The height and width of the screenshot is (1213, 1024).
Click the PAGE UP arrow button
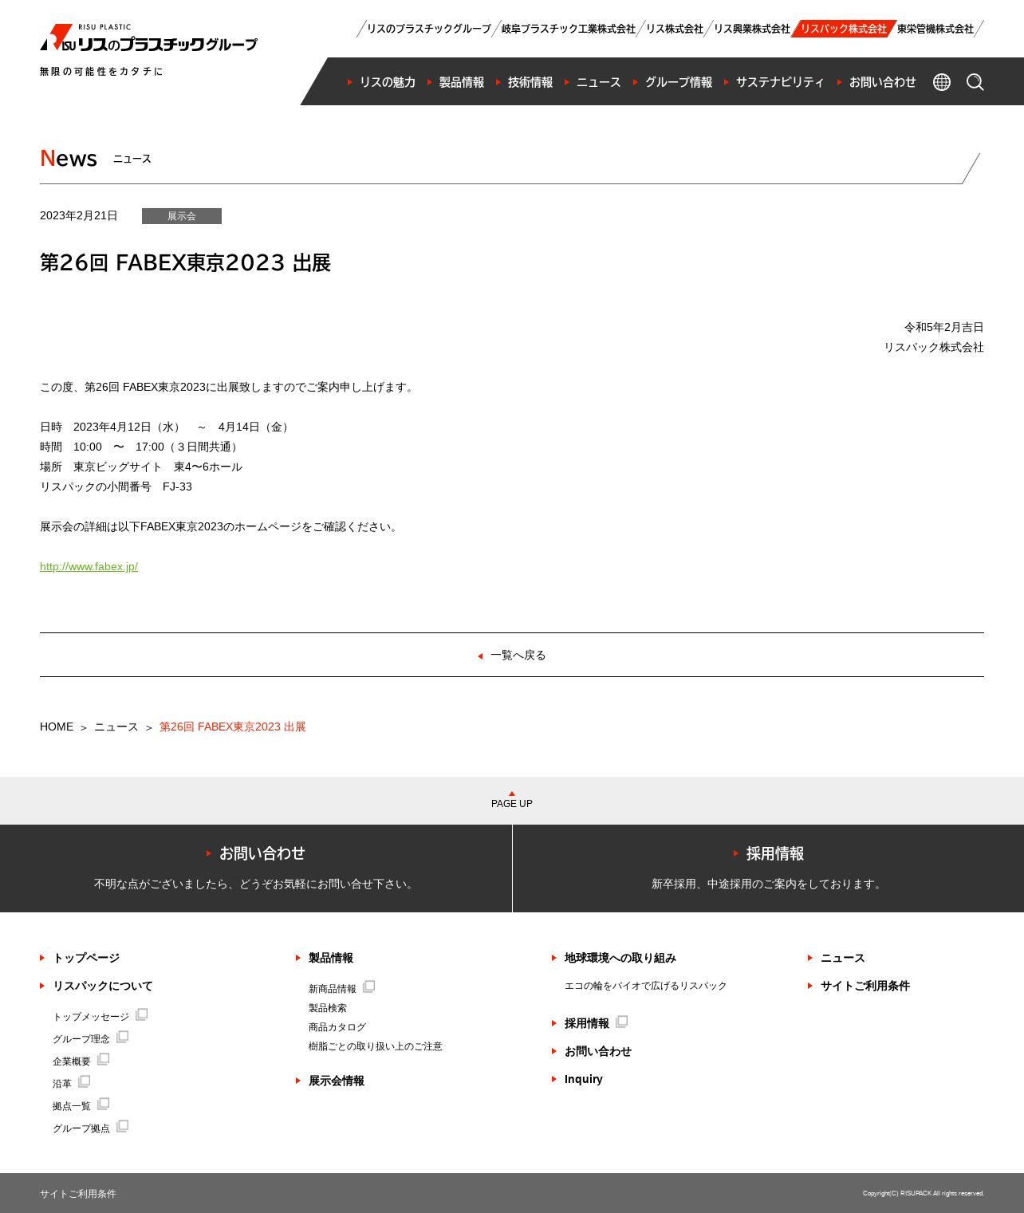[512, 800]
